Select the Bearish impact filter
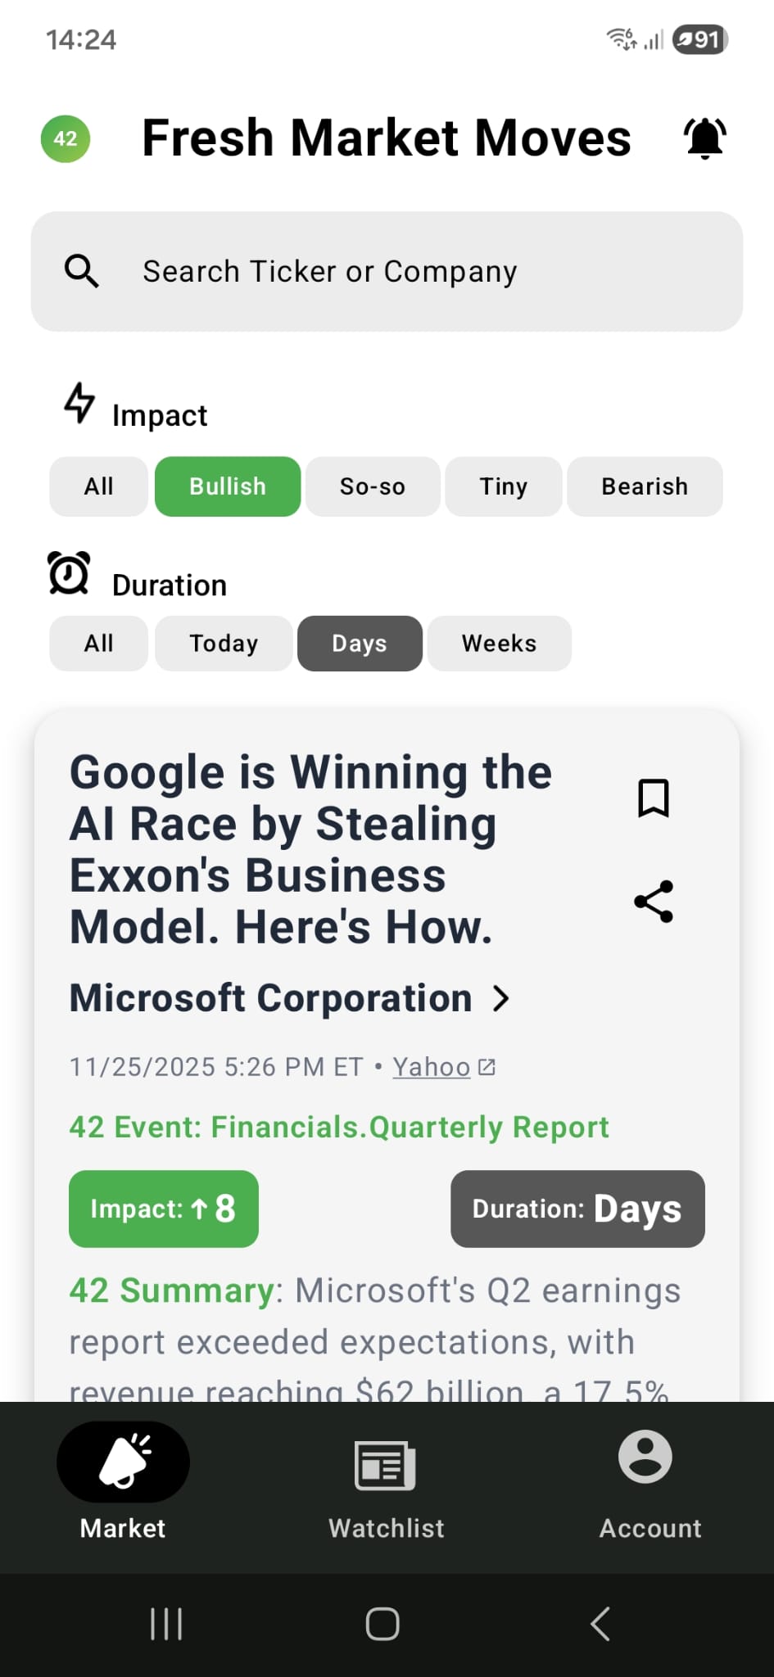 tap(645, 486)
